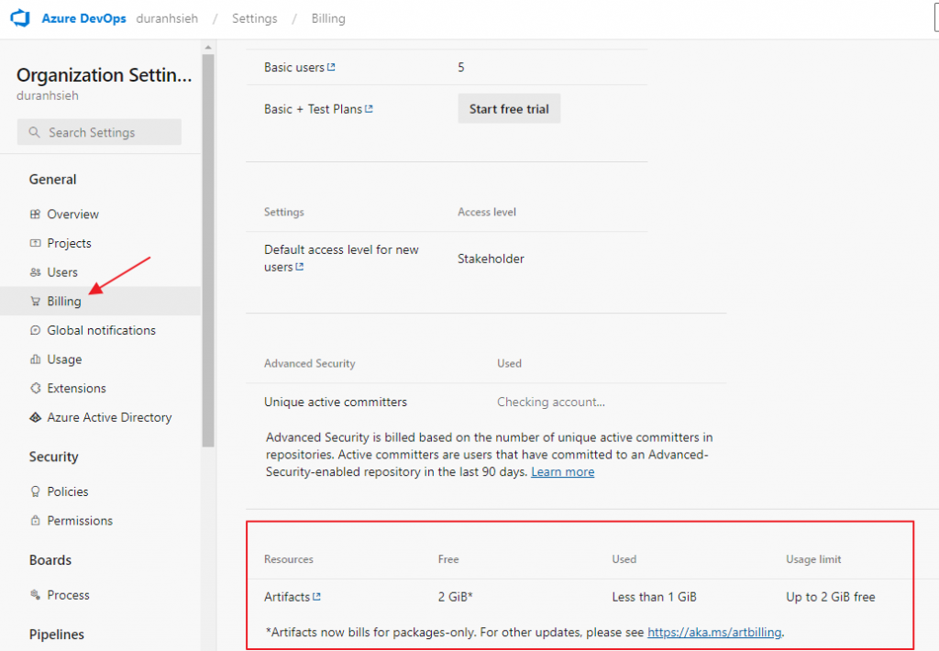Screen dimensions: 939x651
Task: Click the Azure Active Directory diamond icon
Action: click(x=36, y=417)
